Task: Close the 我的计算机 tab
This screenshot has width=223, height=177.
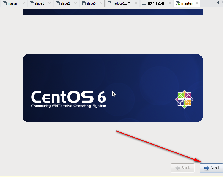Action: 170,3
